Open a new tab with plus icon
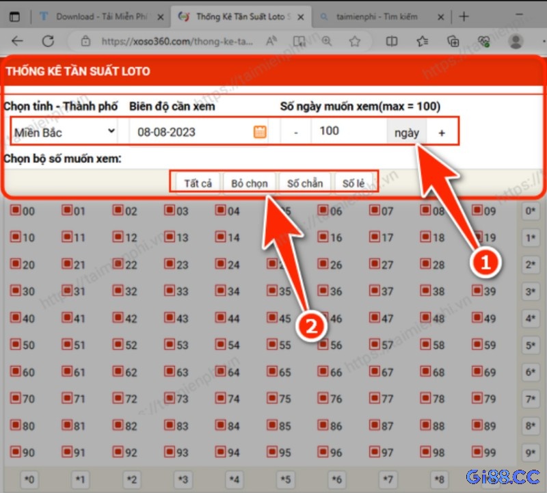The width and height of the screenshot is (547, 493). pyautogui.click(x=464, y=16)
